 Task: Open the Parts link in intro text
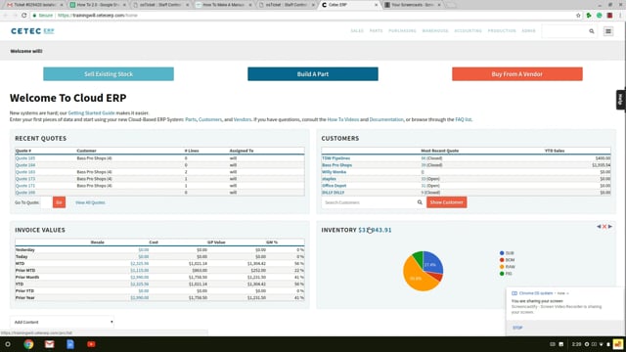[x=191, y=119]
